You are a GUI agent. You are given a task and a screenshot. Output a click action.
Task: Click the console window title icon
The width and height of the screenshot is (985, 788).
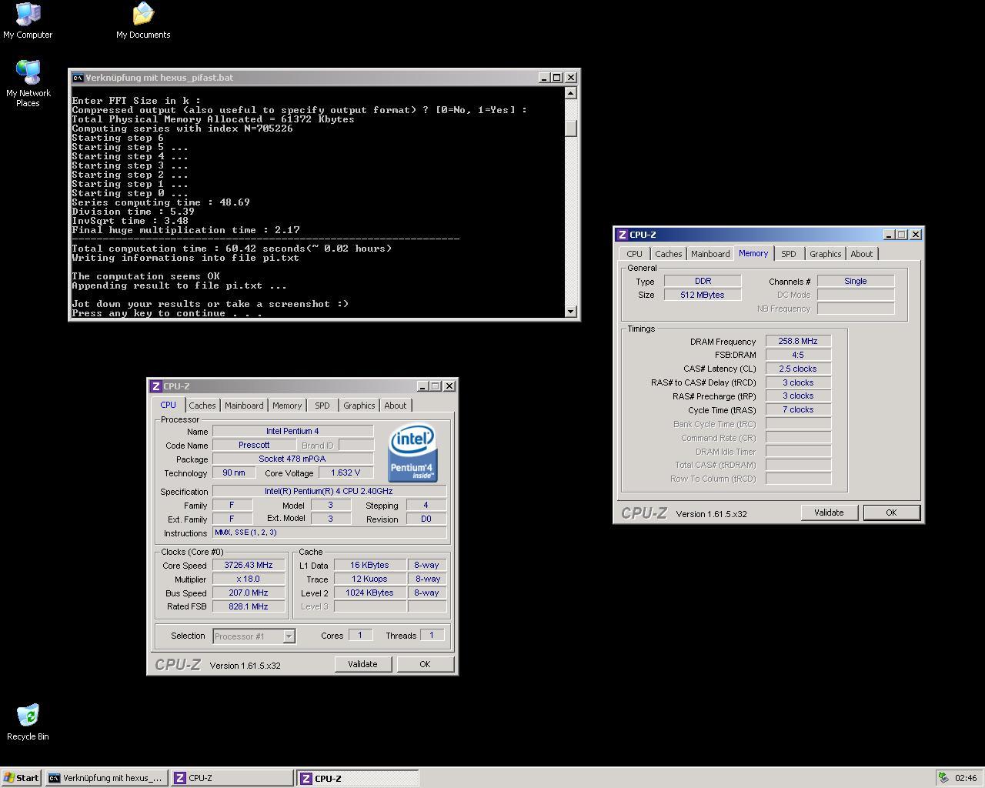(78, 78)
